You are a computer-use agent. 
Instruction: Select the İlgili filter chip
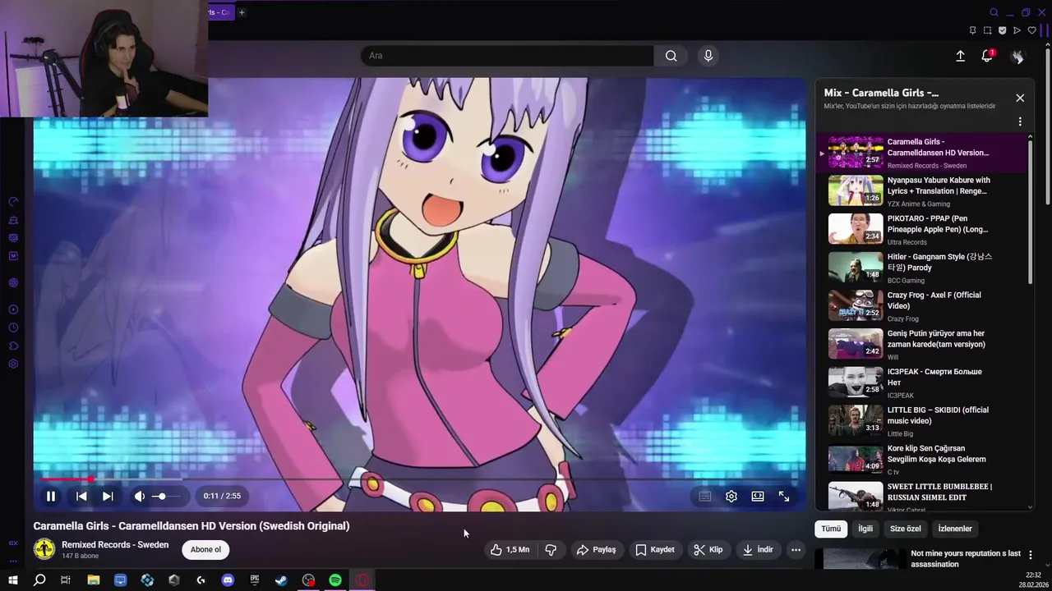pyautogui.click(x=865, y=529)
